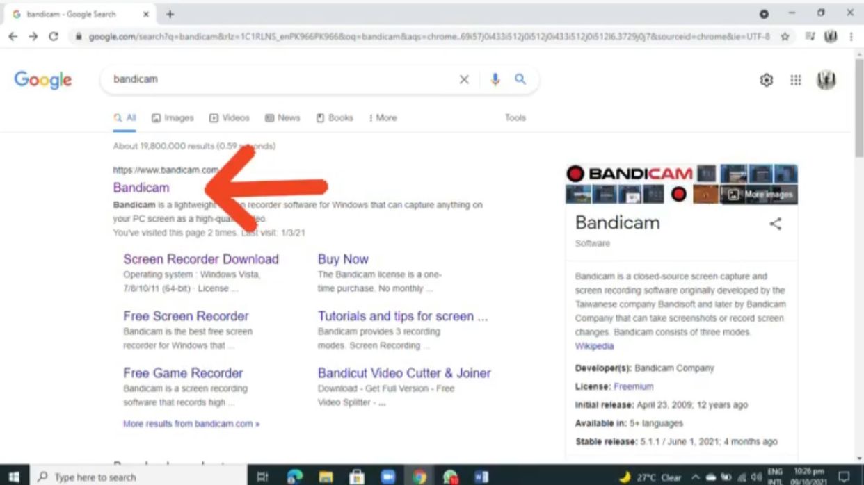Image resolution: width=864 pixels, height=485 pixels.
Task: Open the weather widget showing 27°C Clear
Action: tap(651, 477)
